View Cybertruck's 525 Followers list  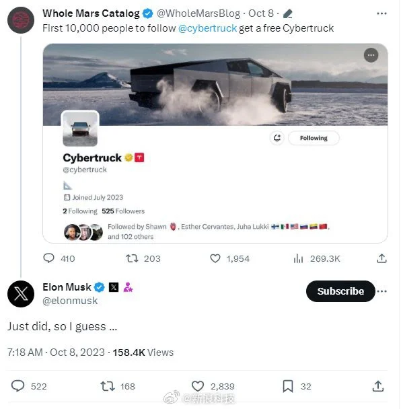click(123, 211)
